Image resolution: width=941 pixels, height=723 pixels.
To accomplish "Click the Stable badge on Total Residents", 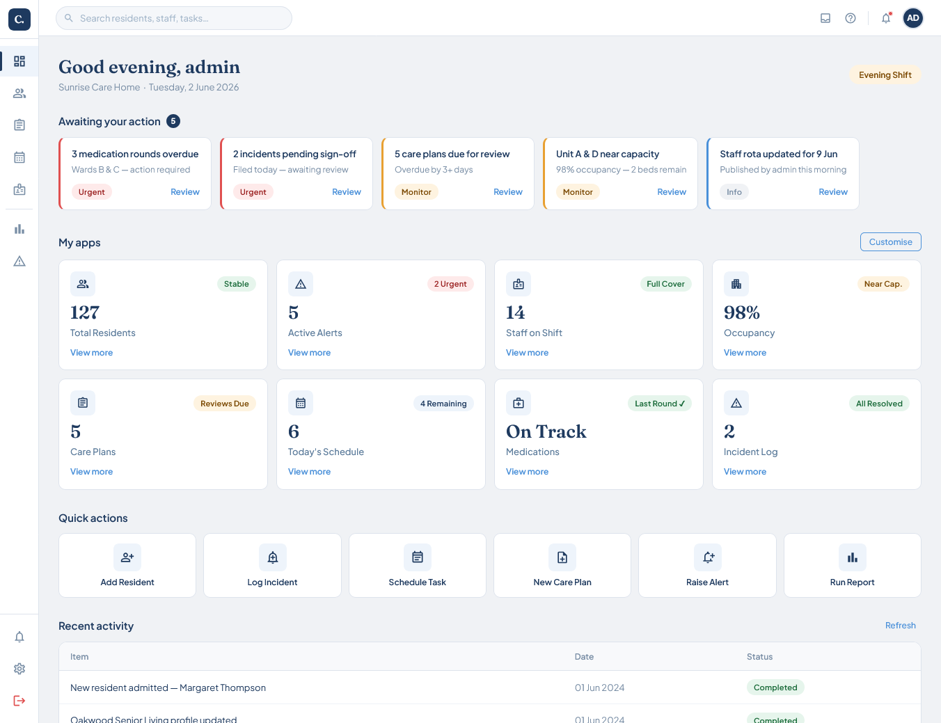I will point(237,284).
